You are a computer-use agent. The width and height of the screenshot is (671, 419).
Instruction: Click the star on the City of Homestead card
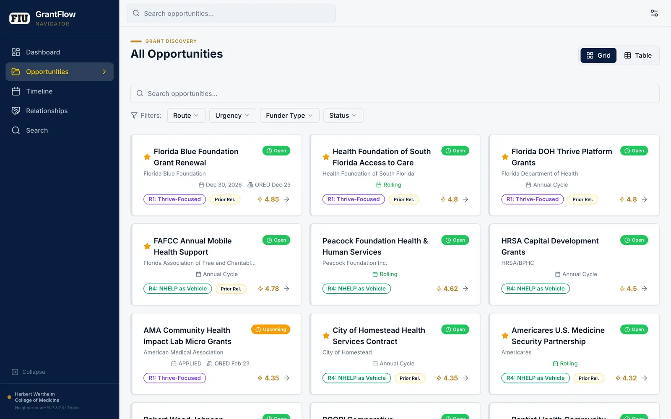pos(326,336)
